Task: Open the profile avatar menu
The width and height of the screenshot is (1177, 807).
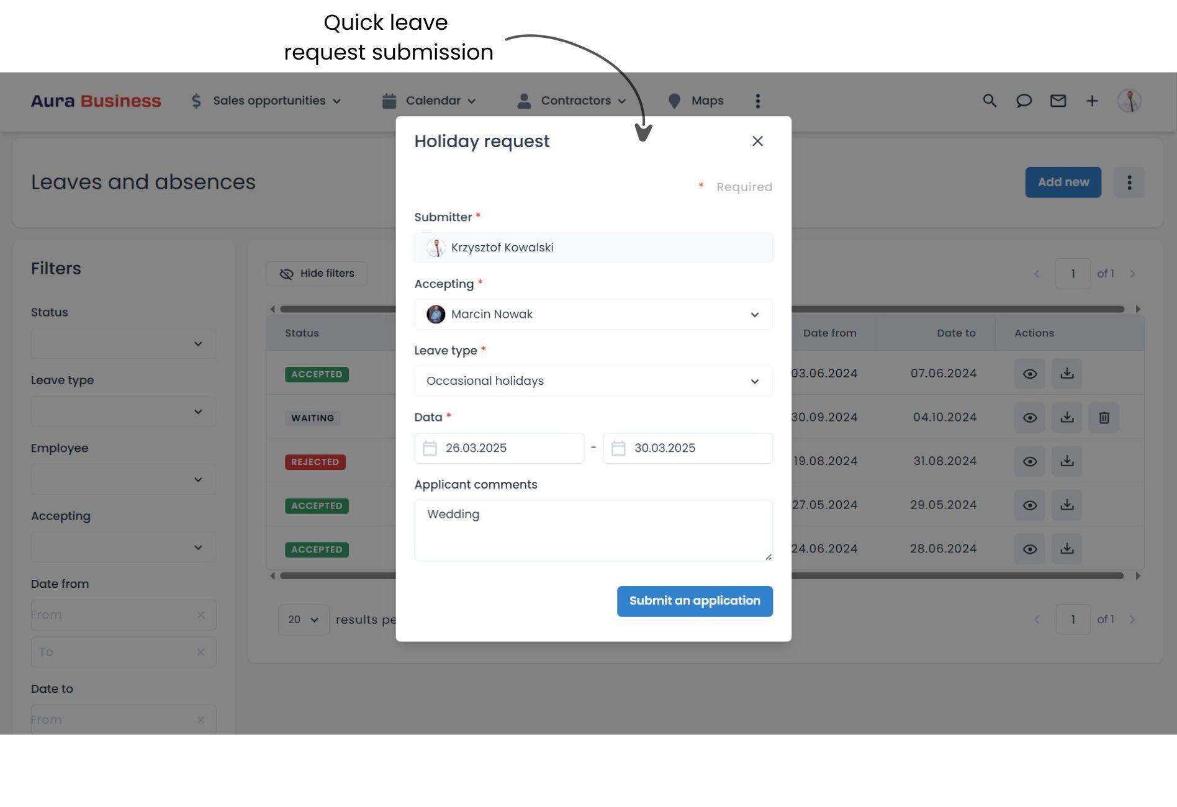Action: (x=1129, y=100)
